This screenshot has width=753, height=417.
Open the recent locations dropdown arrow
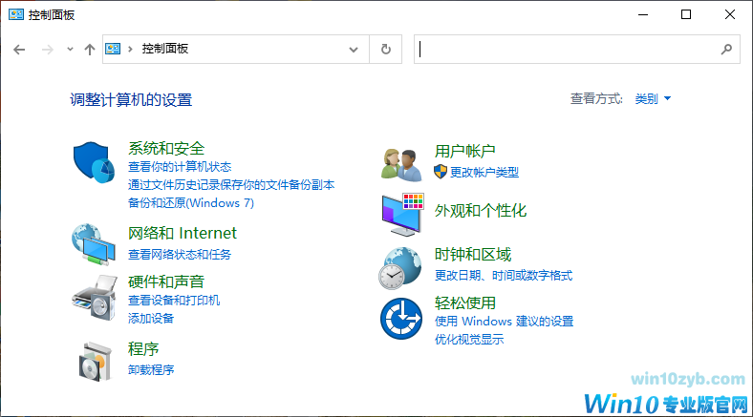[x=70, y=49]
